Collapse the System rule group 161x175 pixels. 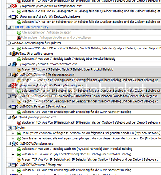coord(9,128)
